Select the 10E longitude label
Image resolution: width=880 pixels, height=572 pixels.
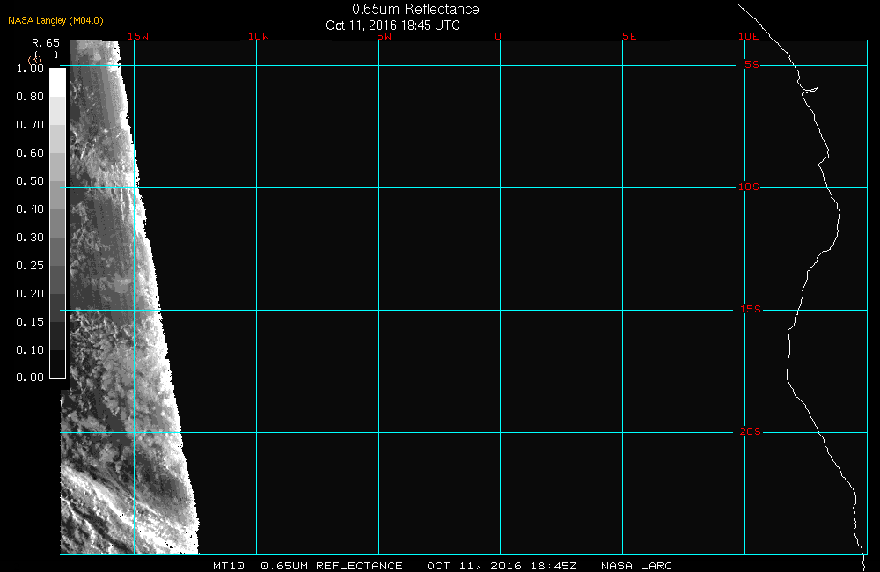click(748, 36)
